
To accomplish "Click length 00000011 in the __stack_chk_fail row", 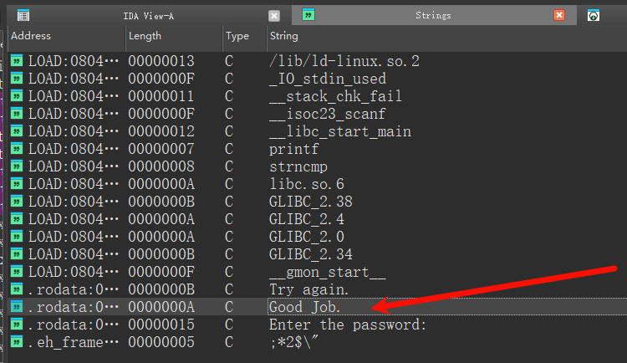I will [x=161, y=96].
